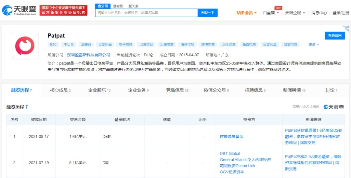Image resolution: width=351 pixels, height=178 pixels.
Task: Expand the 天眼企服 dropdown menu
Action: 295,13
